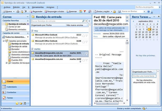The width and height of the screenshot is (162, 111).
Task: Click the Print icon in toolbar
Action: (18, 11)
